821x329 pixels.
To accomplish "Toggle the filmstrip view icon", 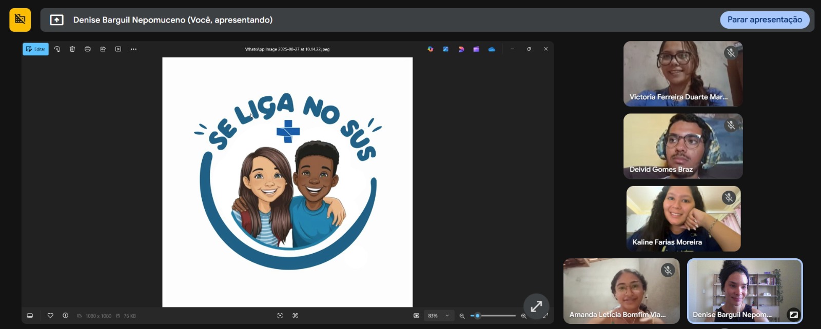I will 30,316.
